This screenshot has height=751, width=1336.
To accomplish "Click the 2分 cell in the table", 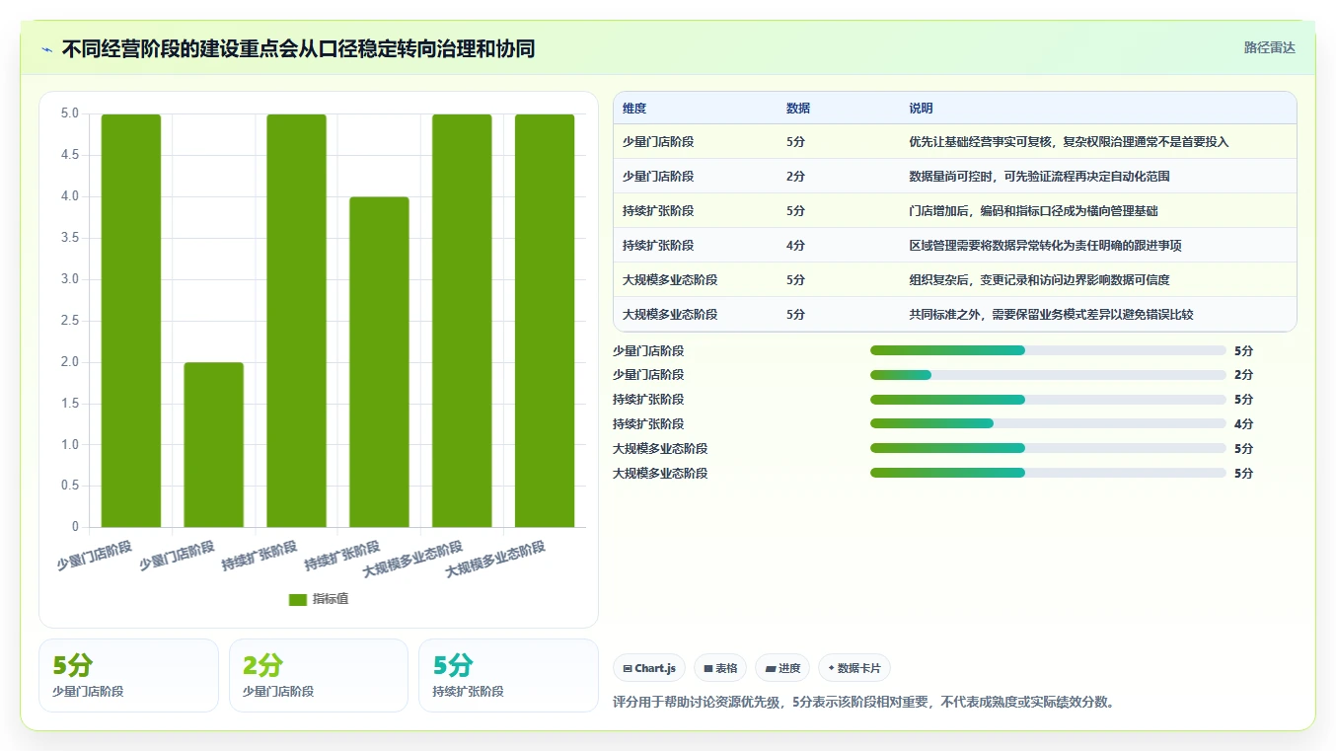I will [795, 177].
